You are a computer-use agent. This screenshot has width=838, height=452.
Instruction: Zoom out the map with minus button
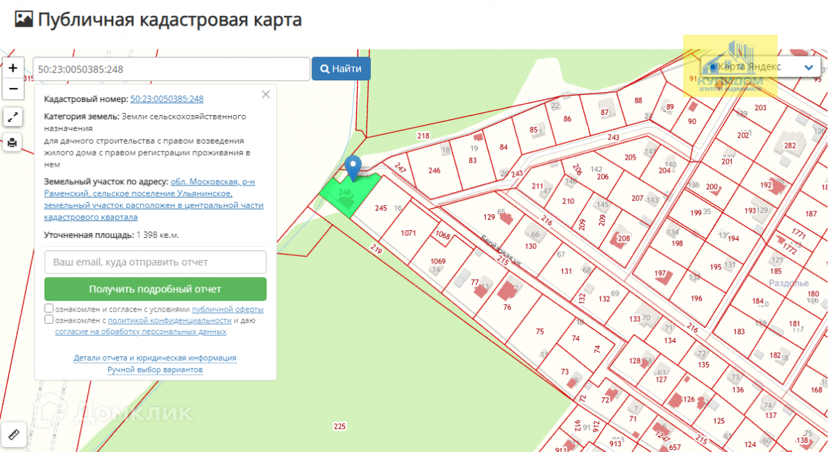(13, 89)
